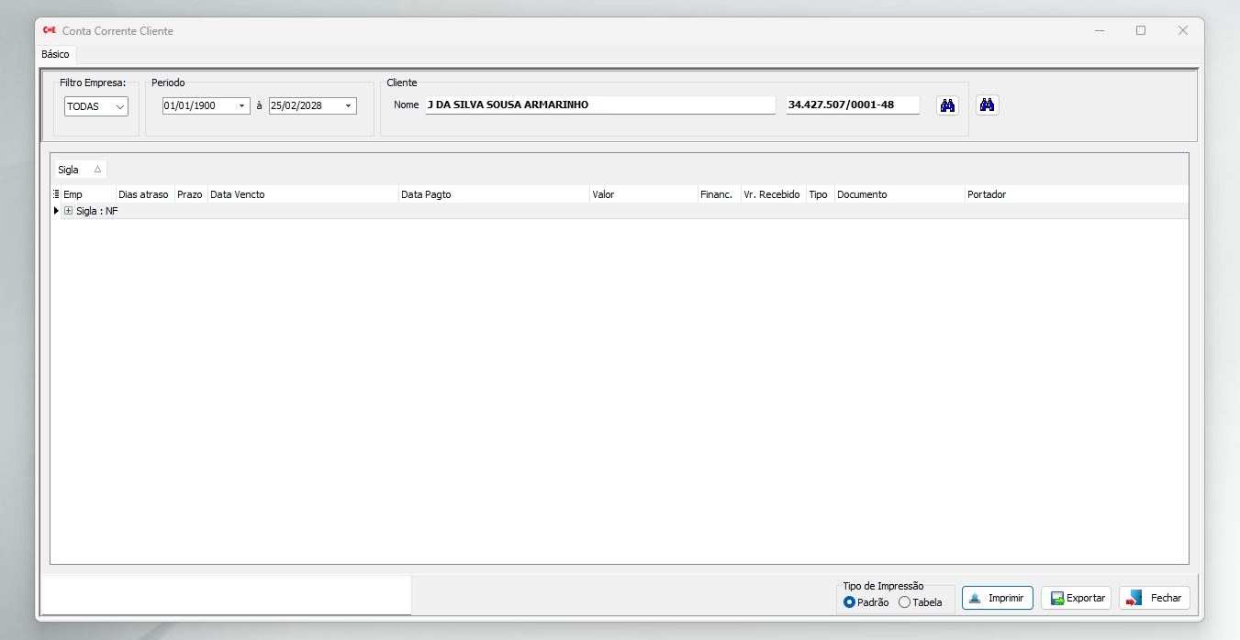Export data with the Exportar button
Screen dimensions: 1240x640
pos(1076,598)
